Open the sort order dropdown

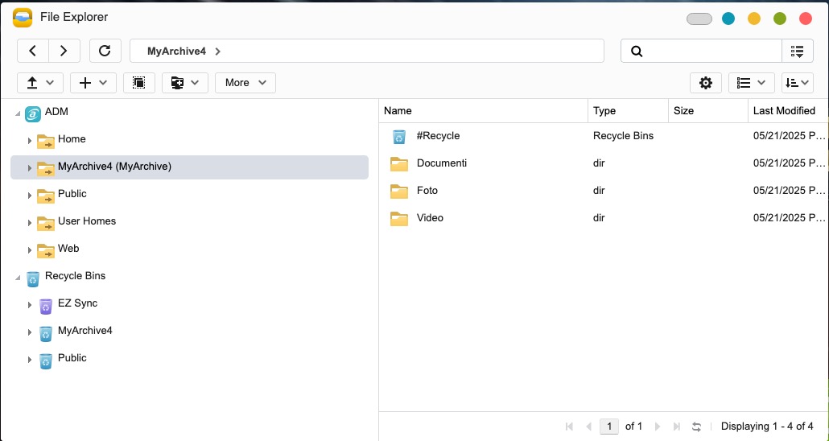798,83
